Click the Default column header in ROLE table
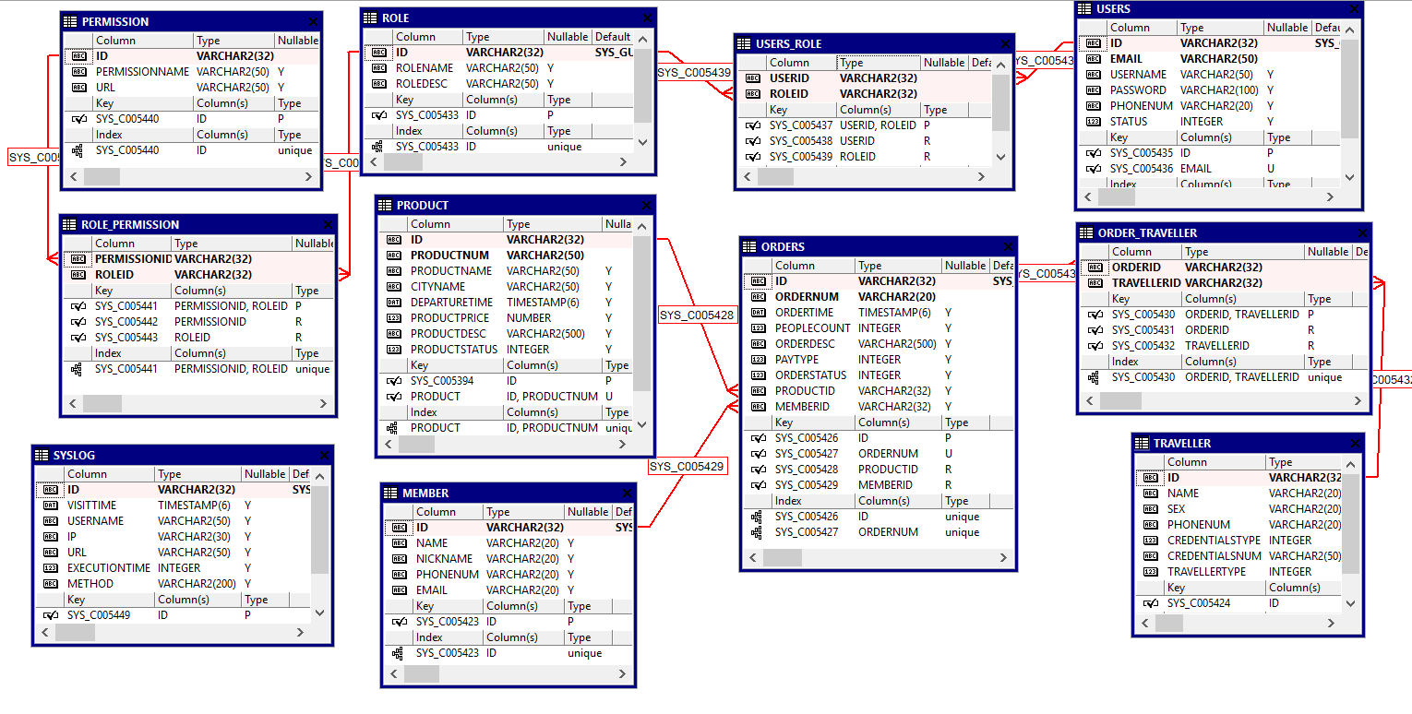 click(x=613, y=37)
